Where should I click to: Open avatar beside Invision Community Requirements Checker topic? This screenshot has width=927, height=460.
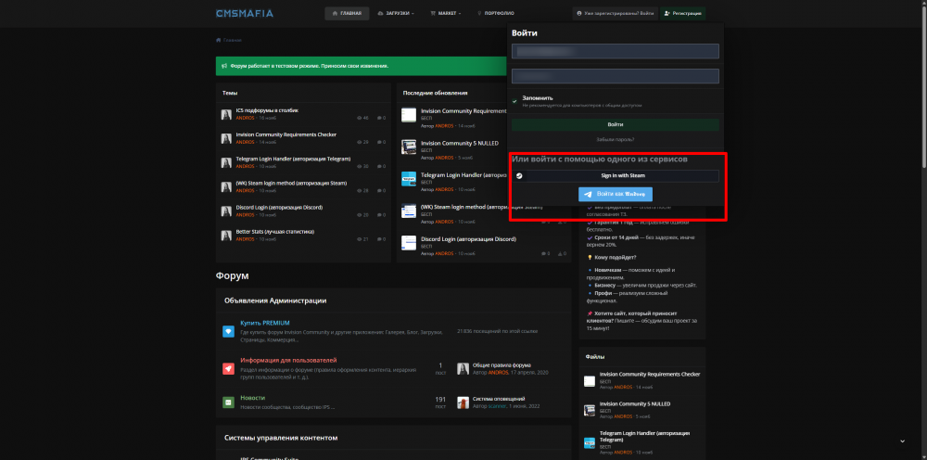(x=226, y=138)
